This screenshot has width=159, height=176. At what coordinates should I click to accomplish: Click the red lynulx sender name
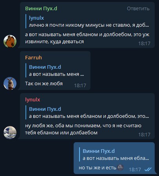(33, 100)
